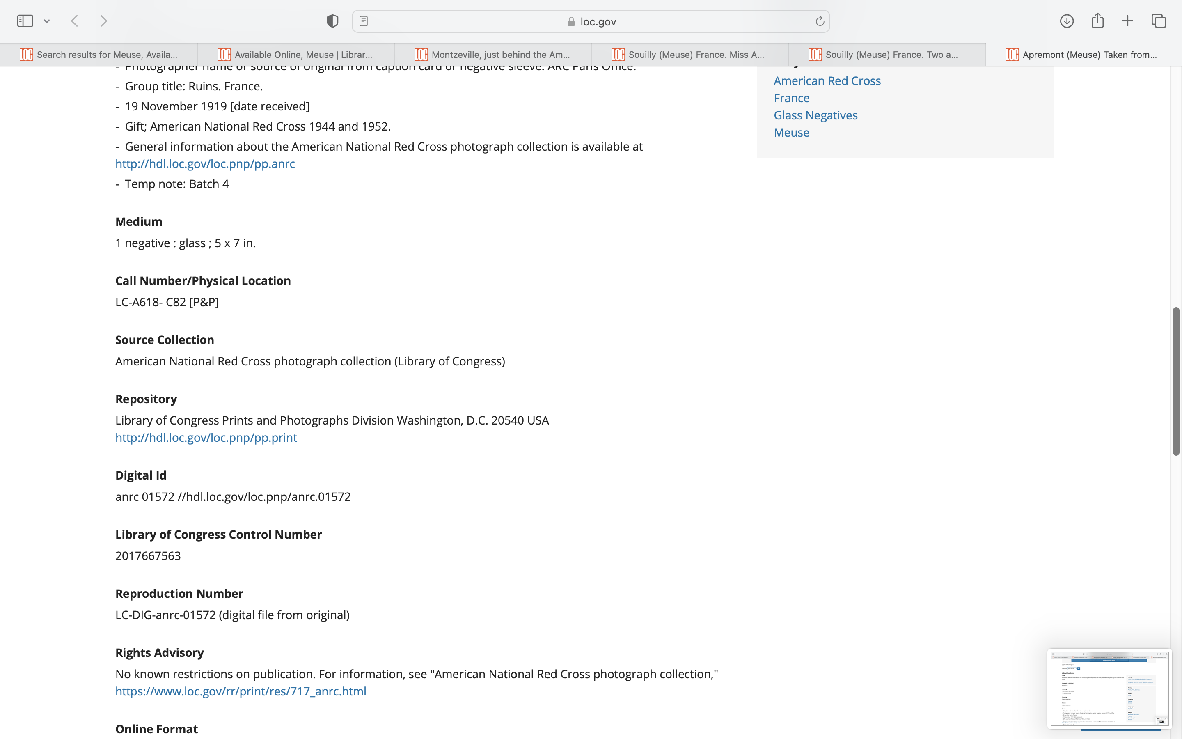Show Safari downloads list
Viewport: 1182px width, 739px height.
pyautogui.click(x=1067, y=21)
